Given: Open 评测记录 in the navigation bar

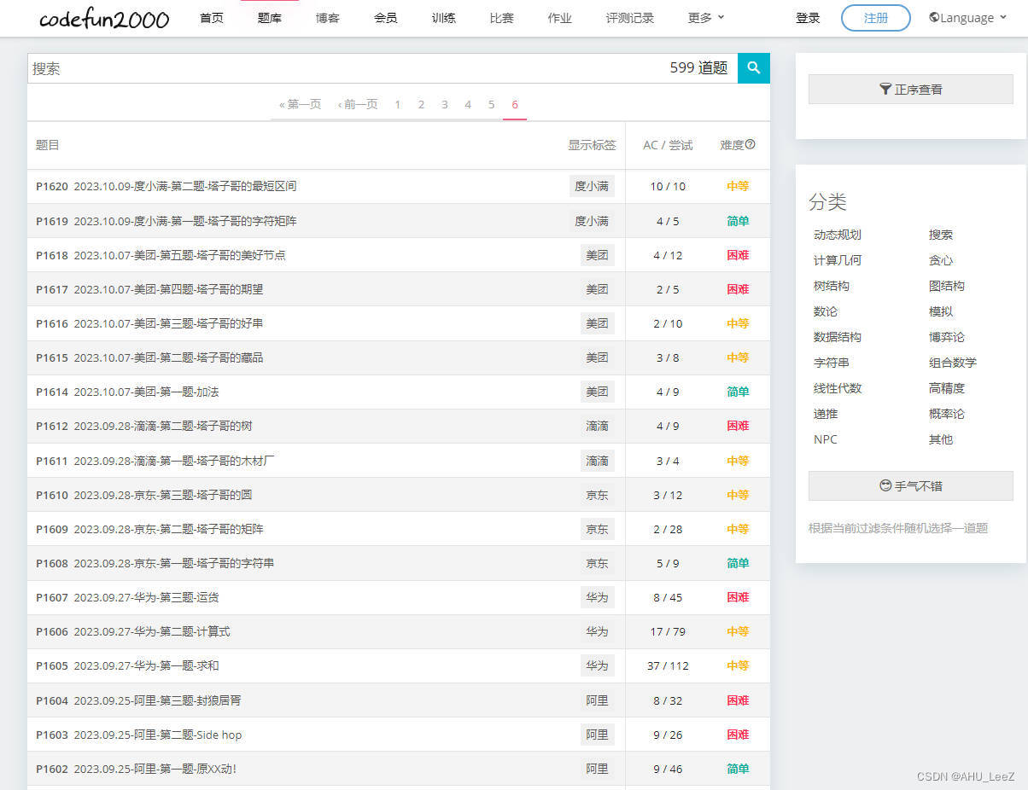Looking at the screenshot, I should (630, 18).
